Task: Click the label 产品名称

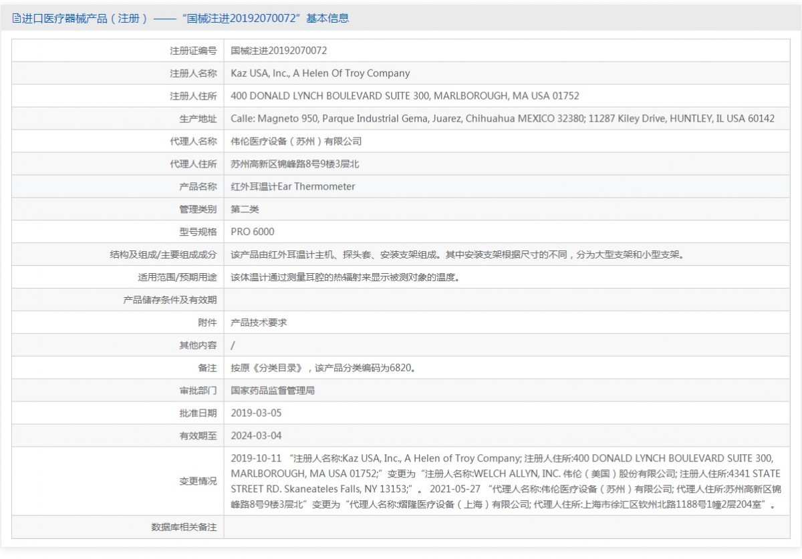Action: 198,187
